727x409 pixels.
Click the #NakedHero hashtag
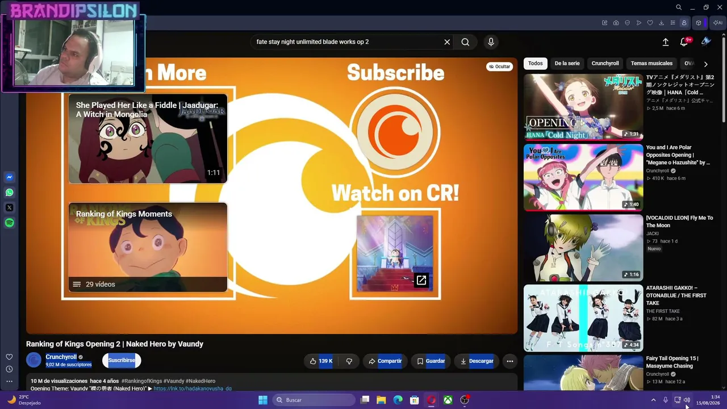click(x=200, y=381)
